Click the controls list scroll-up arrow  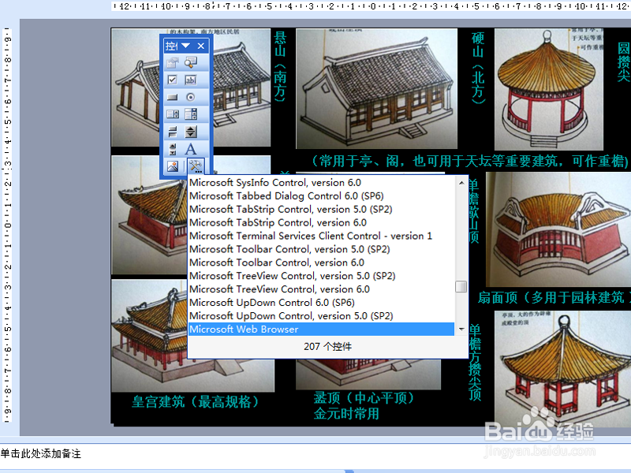[x=461, y=183]
